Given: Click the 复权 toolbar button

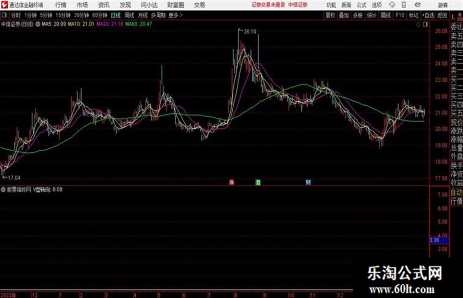Looking at the screenshot, I should click(330, 15).
